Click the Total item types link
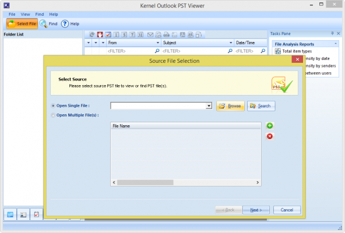 coord(297,51)
